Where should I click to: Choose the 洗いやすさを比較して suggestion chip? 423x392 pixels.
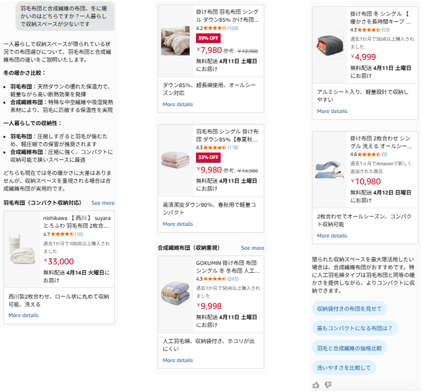pyautogui.click(x=343, y=367)
